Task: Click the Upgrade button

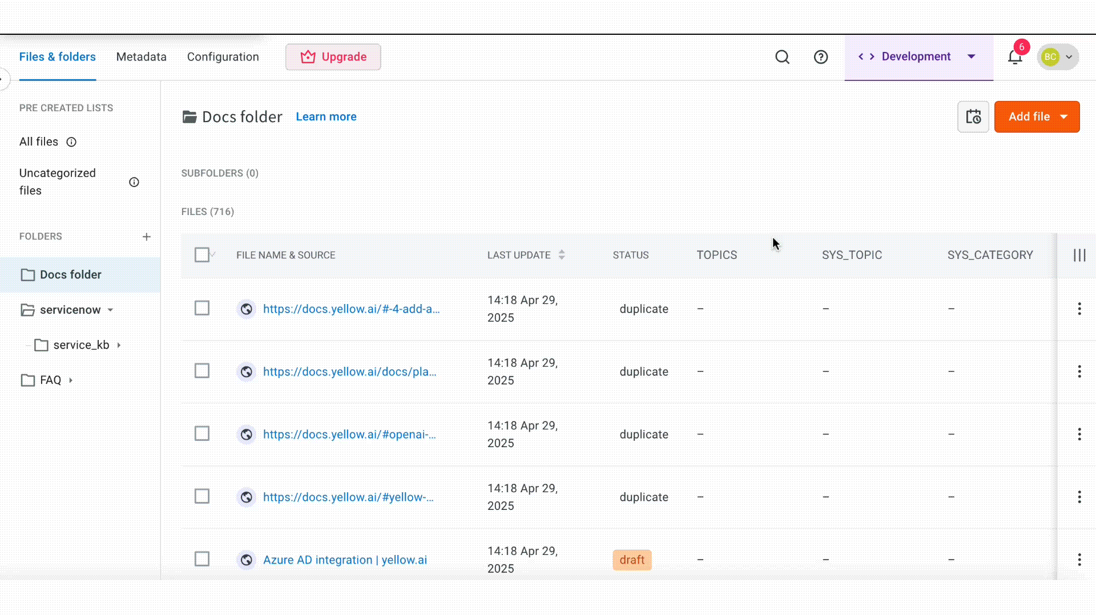Action: coord(333,57)
